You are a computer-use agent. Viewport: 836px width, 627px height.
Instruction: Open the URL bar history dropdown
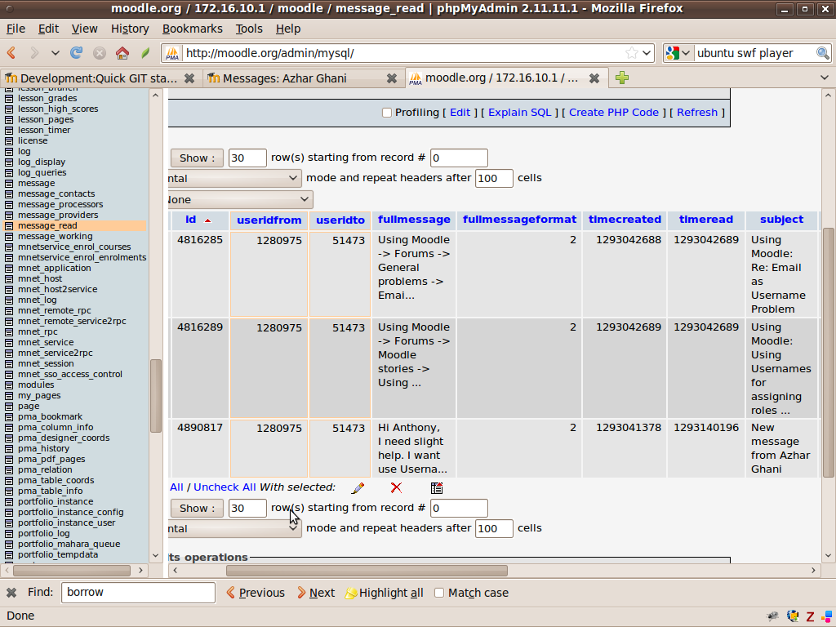647,53
